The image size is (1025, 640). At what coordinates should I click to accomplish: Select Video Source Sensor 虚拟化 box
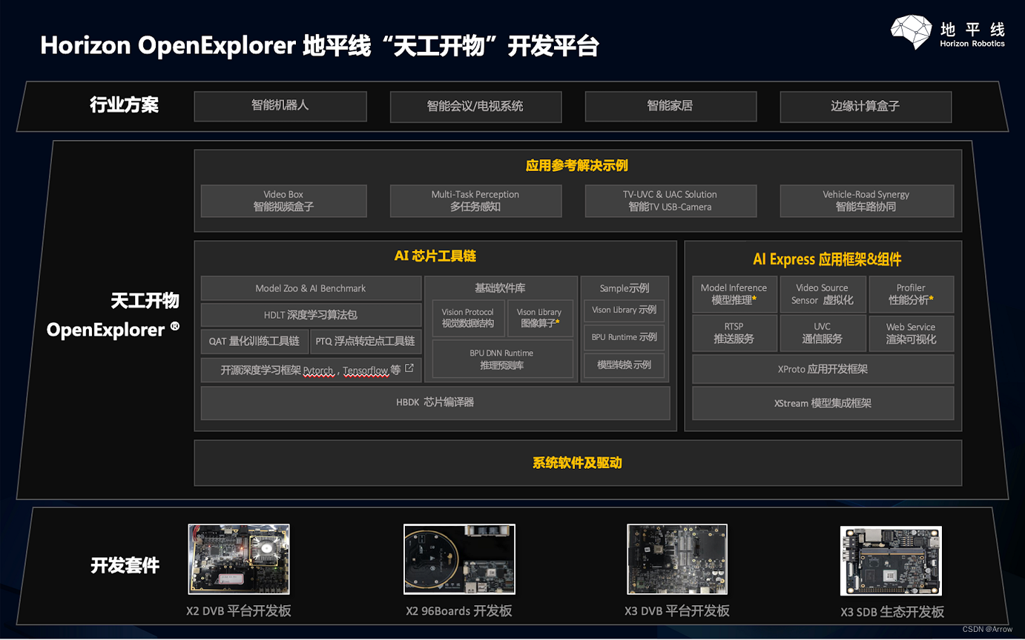[823, 294]
